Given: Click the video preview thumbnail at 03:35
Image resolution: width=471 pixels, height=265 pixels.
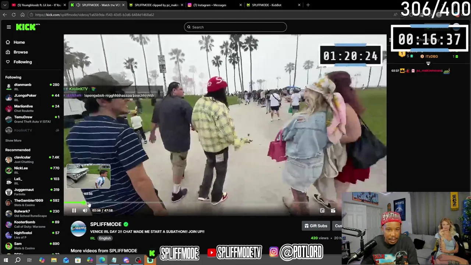Looking at the screenshot, I should (88, 177).
